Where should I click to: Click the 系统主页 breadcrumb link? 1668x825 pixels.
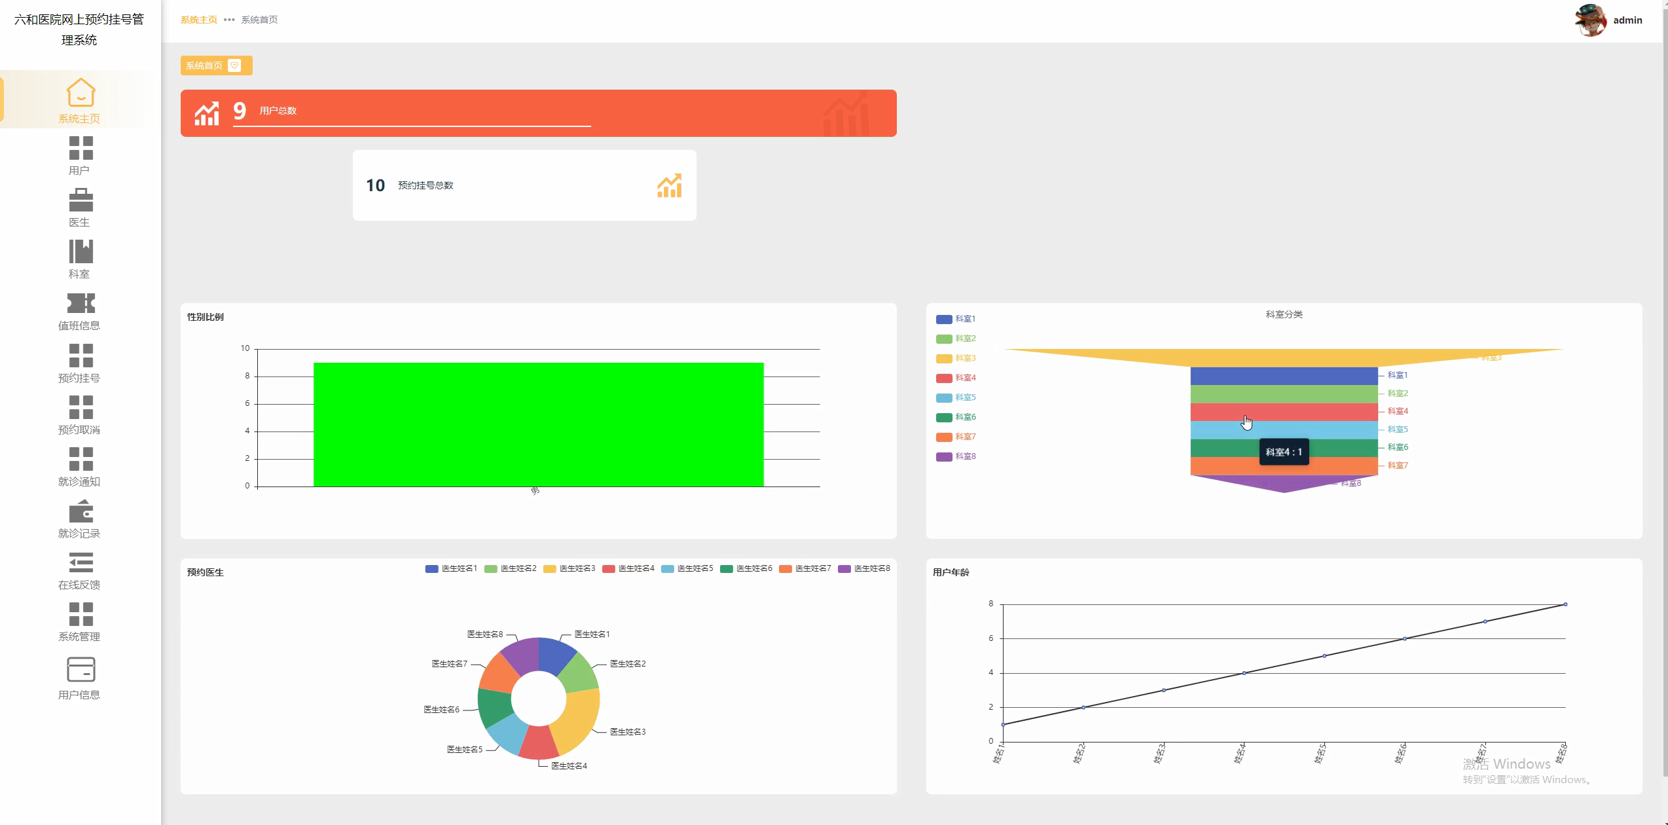pyautogui.click(x=199, y=20)
